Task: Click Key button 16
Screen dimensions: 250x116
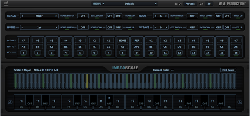Action: (236, 53)
